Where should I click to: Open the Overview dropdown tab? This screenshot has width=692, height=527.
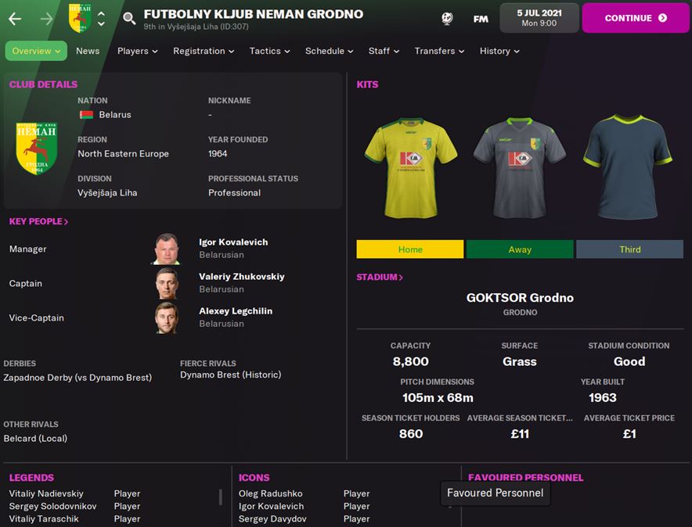point(36,51)
